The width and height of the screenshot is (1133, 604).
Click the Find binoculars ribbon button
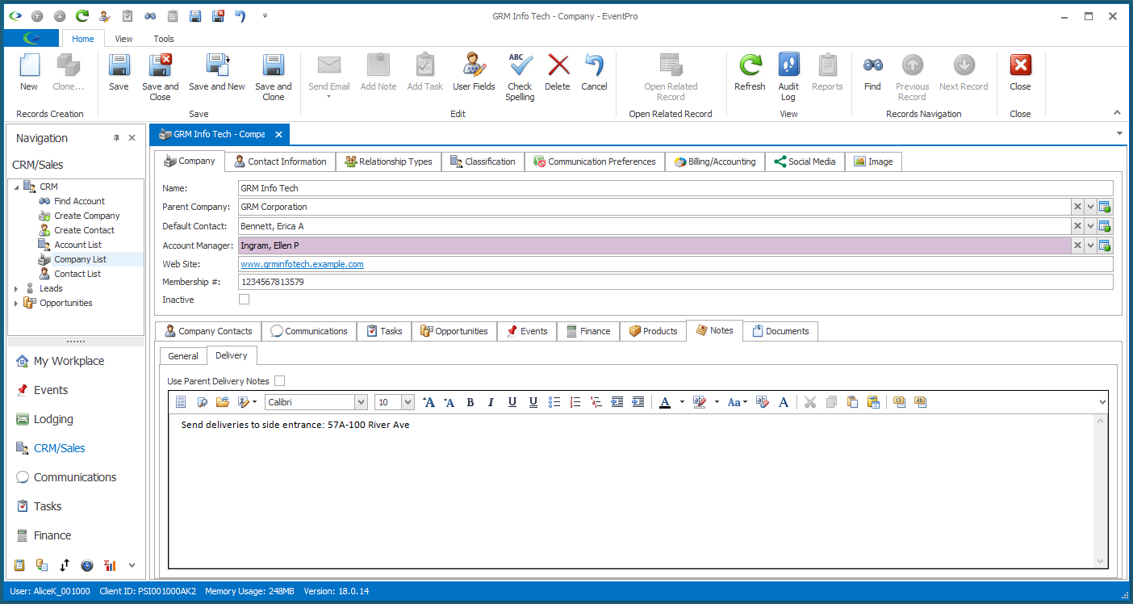pos(872,73)
